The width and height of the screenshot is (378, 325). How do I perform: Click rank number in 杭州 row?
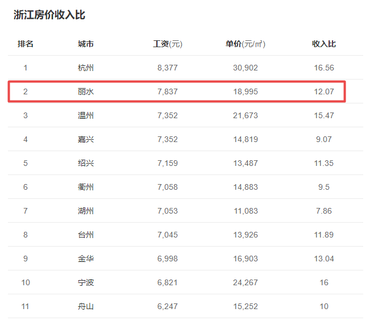[x=26, y=68]
